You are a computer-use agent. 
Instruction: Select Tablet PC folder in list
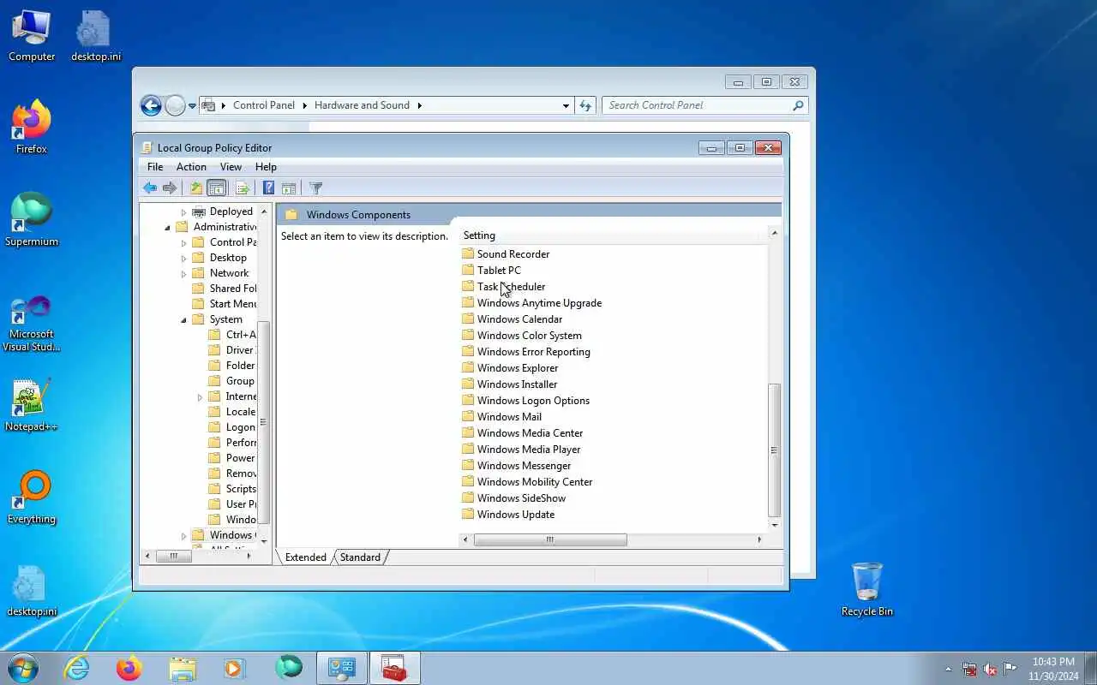[491, 271]
